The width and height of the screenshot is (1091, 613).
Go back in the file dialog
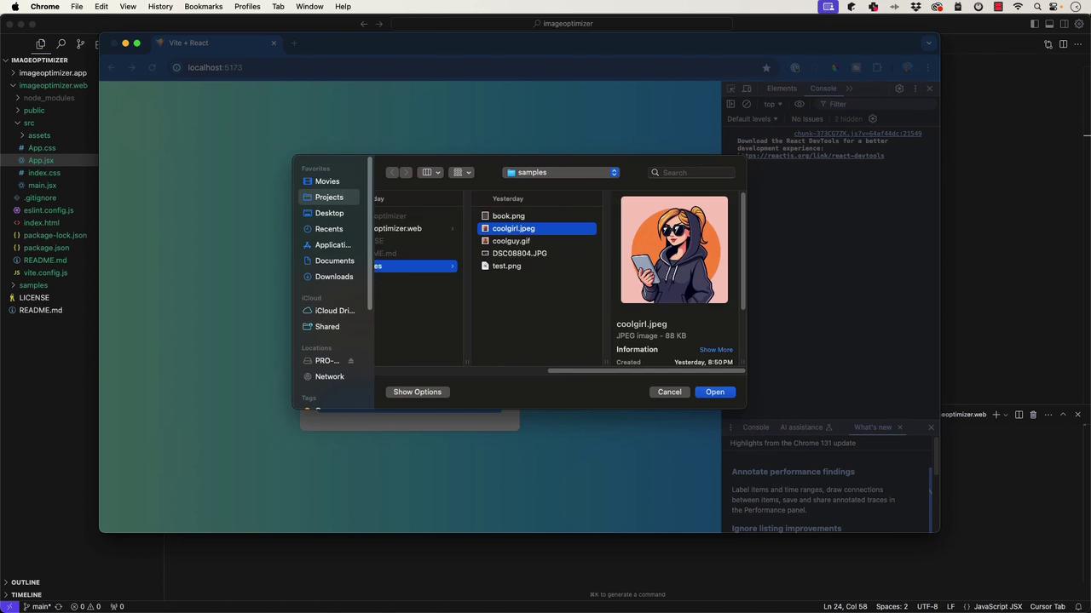pos(392,173)
